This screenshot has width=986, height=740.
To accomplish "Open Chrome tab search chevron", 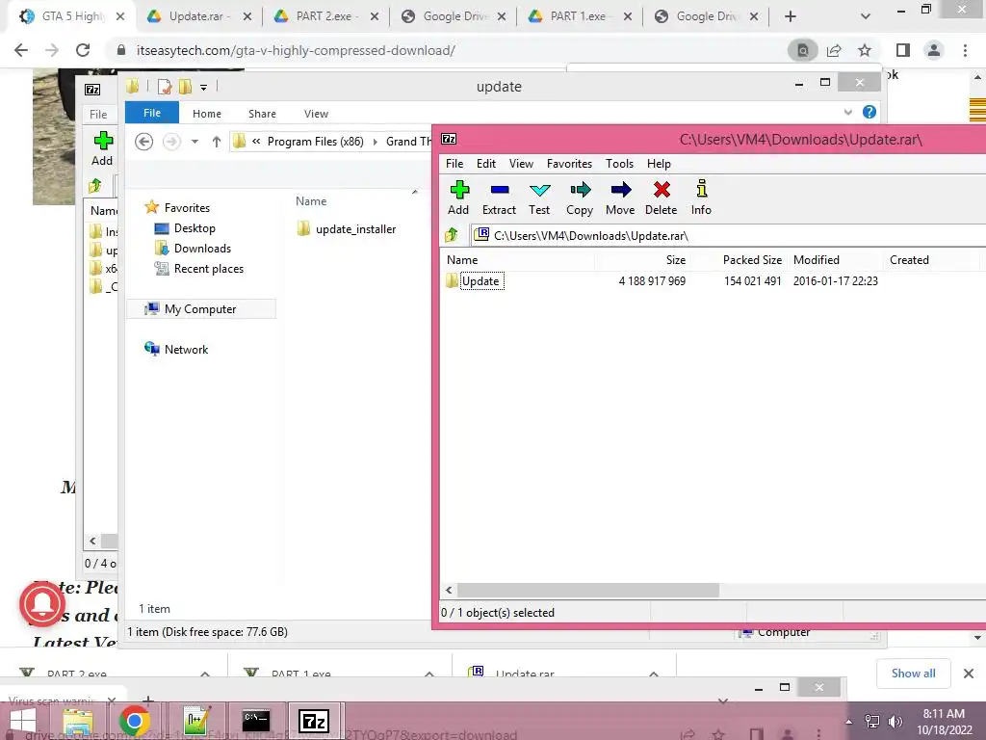I will pos(866,17).
